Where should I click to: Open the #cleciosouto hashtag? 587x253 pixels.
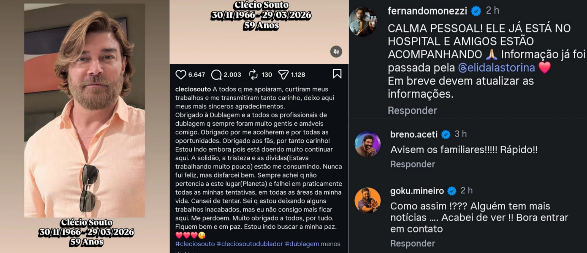[195, 244]
